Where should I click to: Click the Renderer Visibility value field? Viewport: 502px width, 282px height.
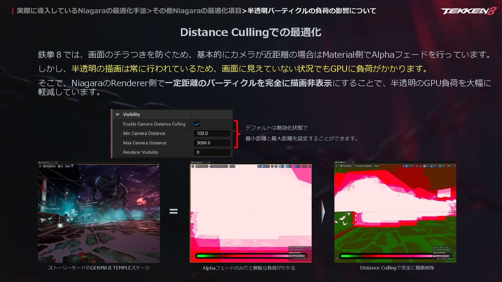click(212, 152)
